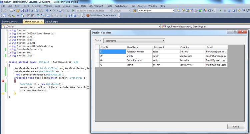
Task: Click Close button in DataSet Visualizer
Action: (236, 127)
